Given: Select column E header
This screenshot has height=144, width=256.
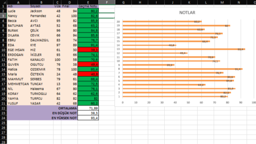Looking at the screenshot, I should click(88, 2).
